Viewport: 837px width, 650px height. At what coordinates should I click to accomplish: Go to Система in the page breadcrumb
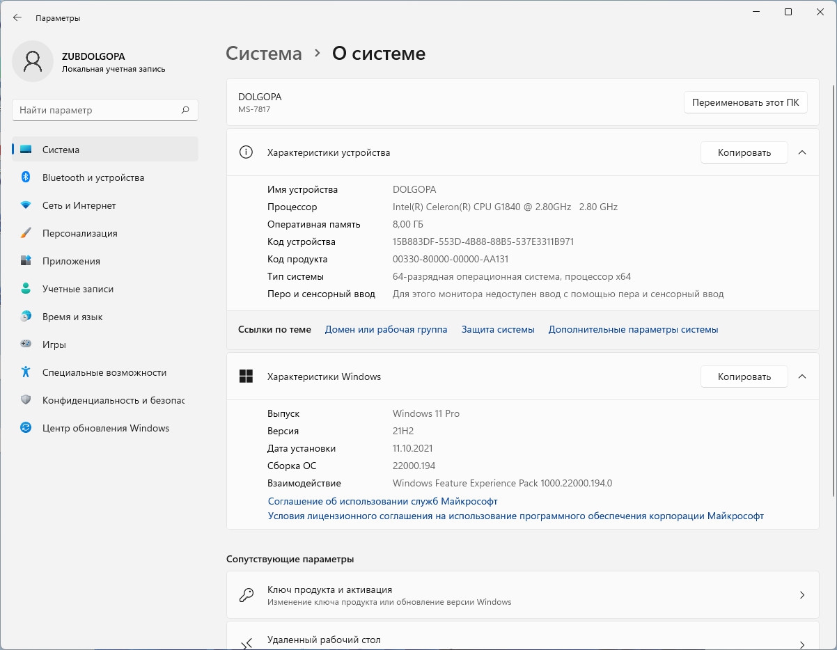(264, 54)
